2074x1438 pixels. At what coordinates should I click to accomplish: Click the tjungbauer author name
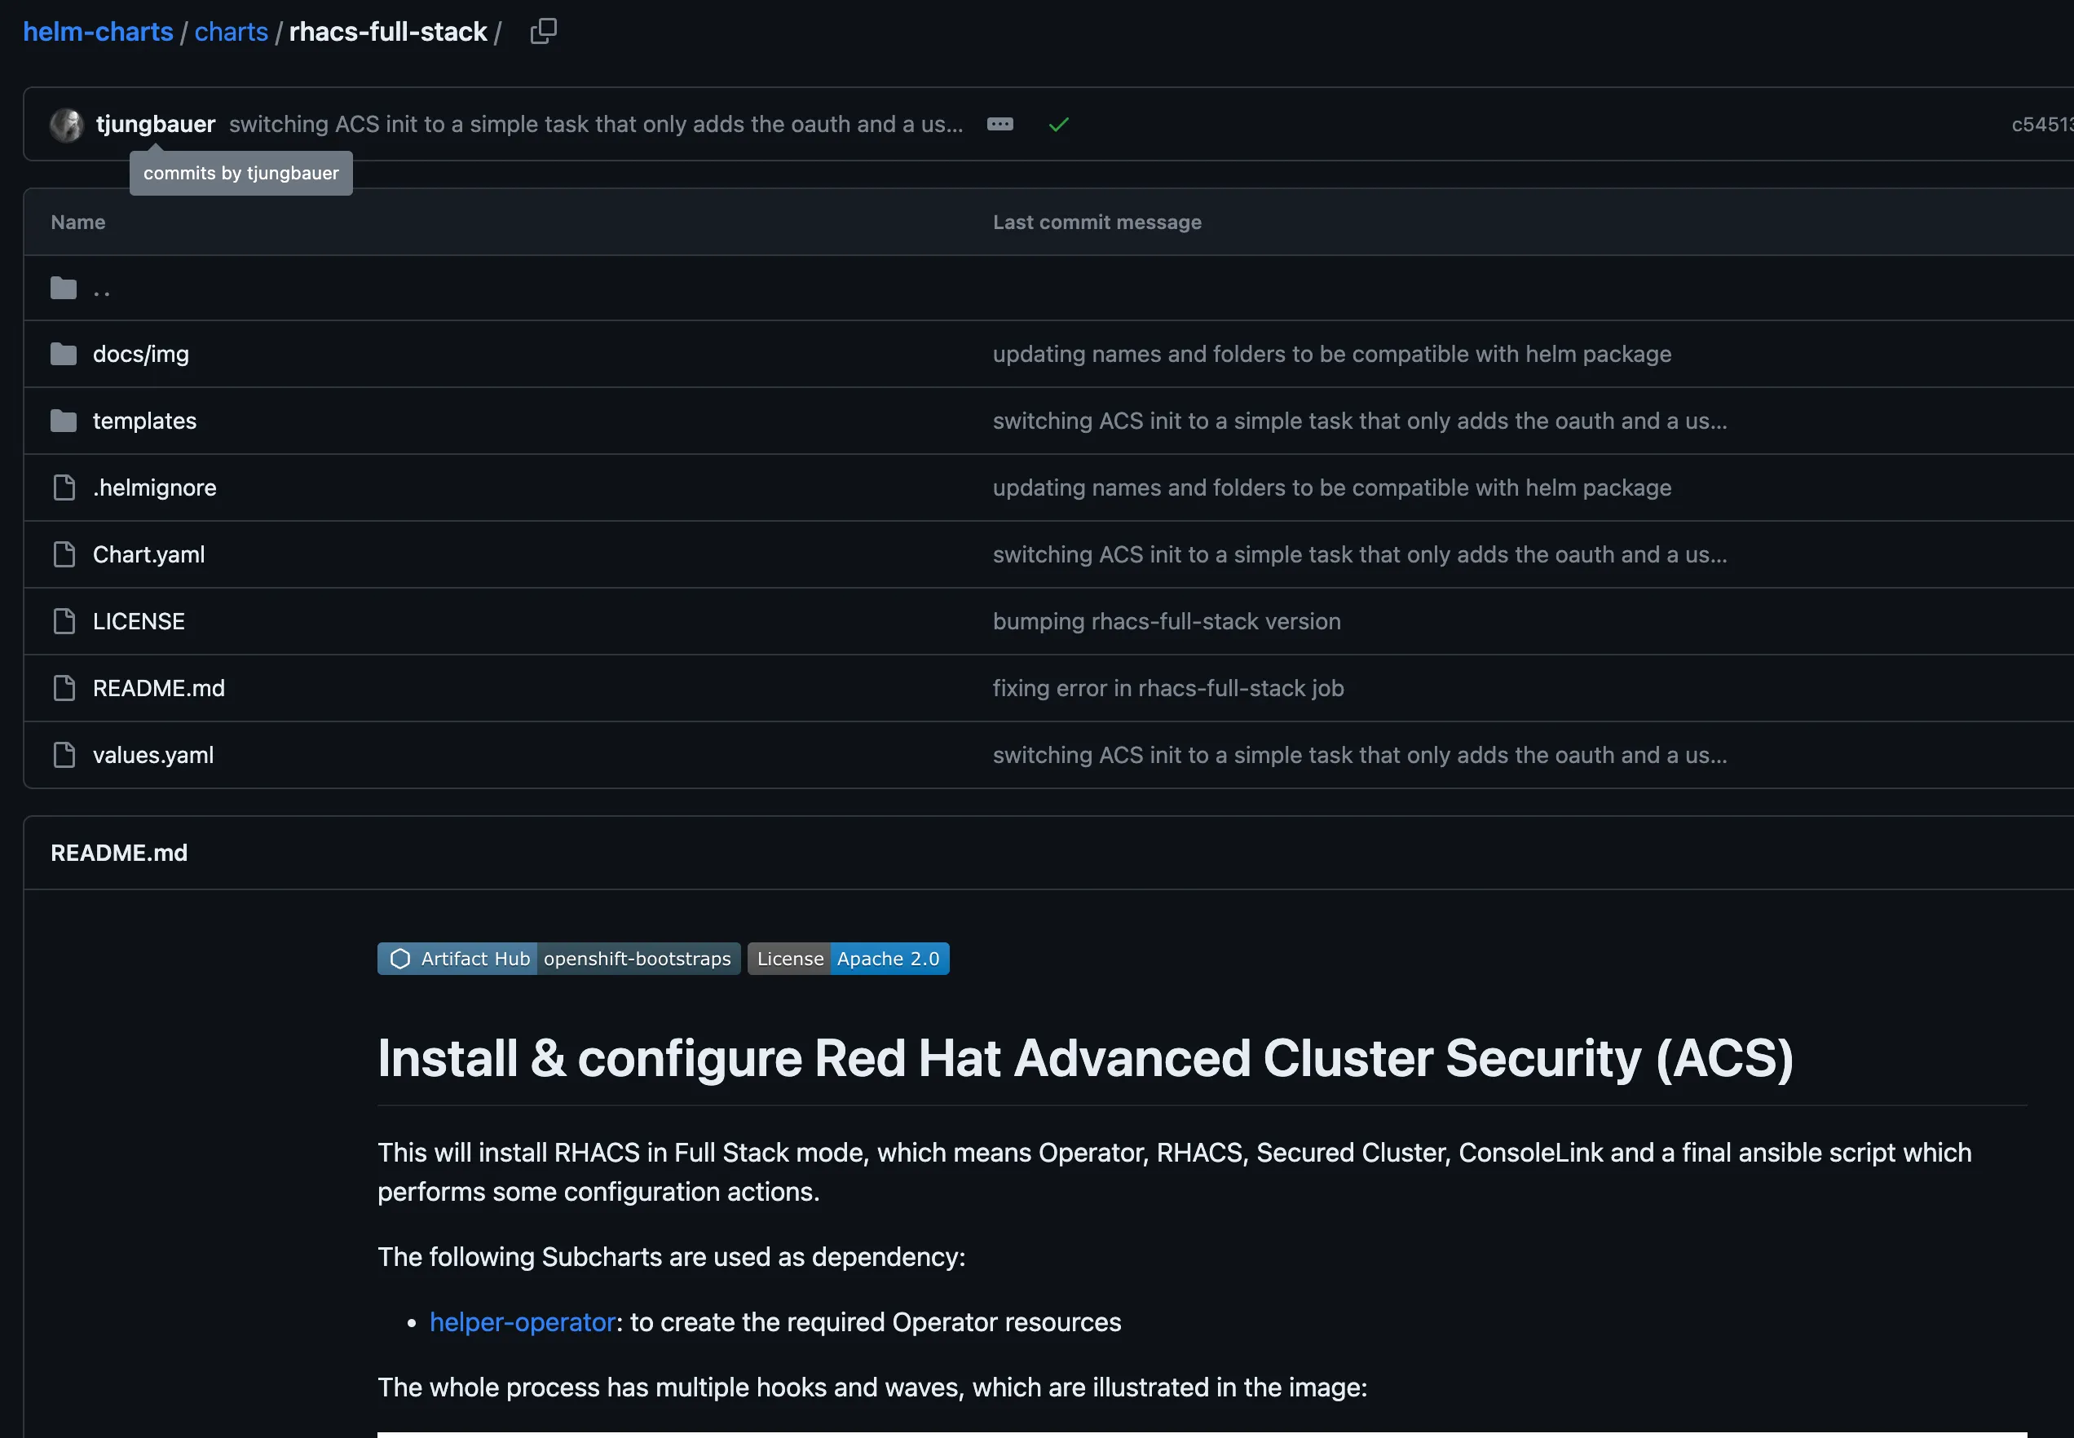click(x=155, y=125)
